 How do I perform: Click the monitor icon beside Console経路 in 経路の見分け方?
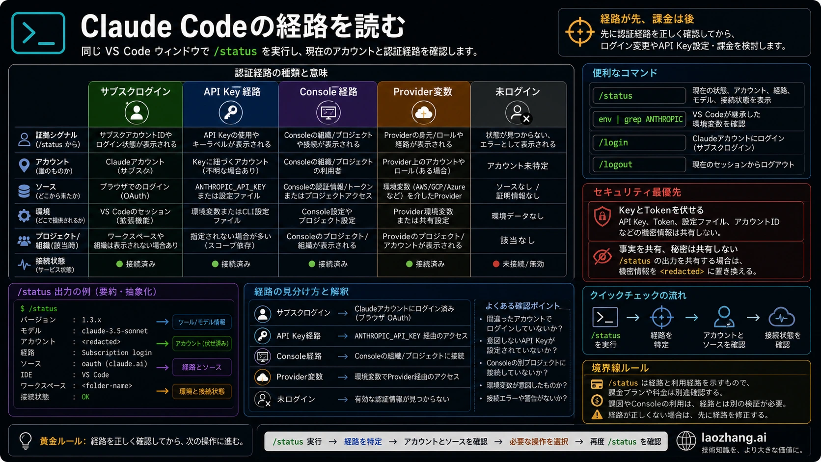(263, 356)
